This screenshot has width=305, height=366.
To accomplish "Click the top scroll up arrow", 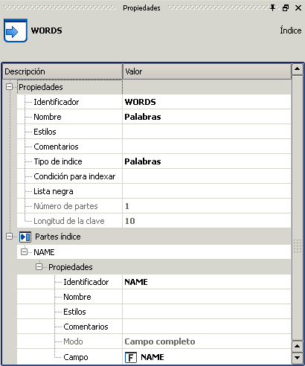I will (x=298, y=69).
